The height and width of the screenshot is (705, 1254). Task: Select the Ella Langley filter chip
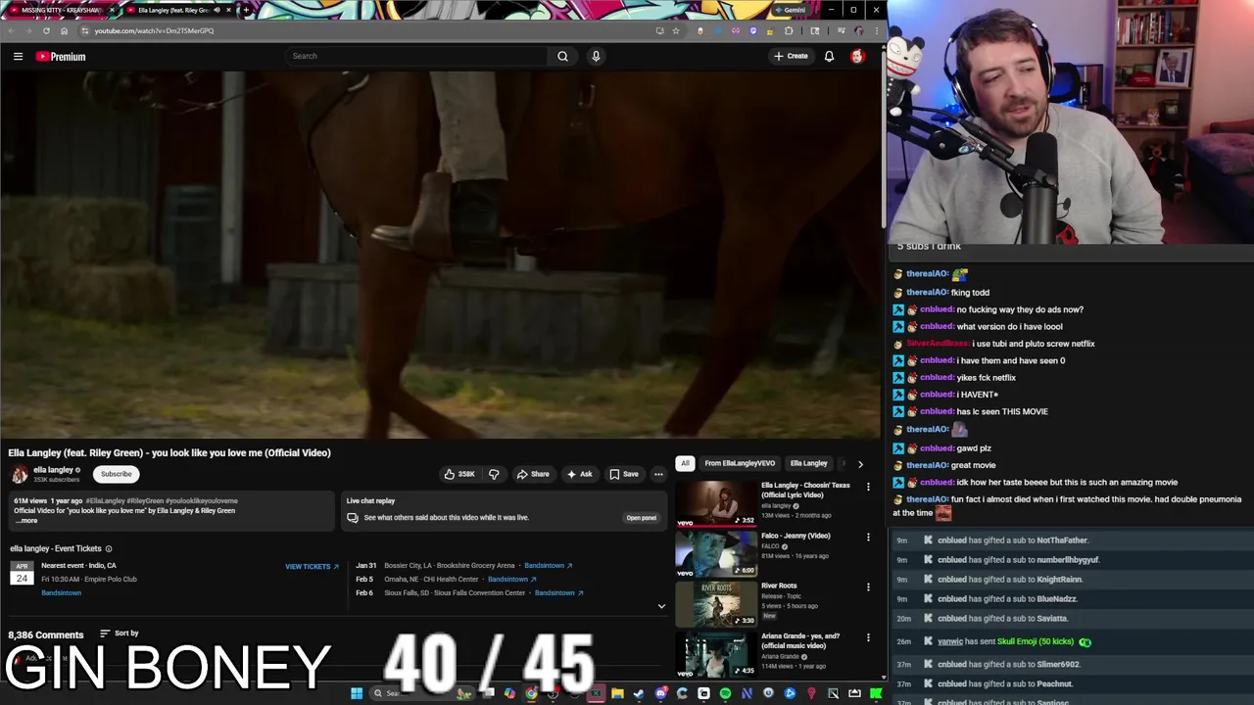(808, 463)
